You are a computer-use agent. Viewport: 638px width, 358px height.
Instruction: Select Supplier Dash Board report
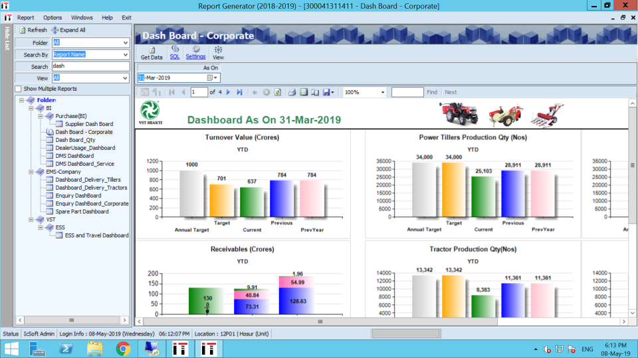click(88, 124)
